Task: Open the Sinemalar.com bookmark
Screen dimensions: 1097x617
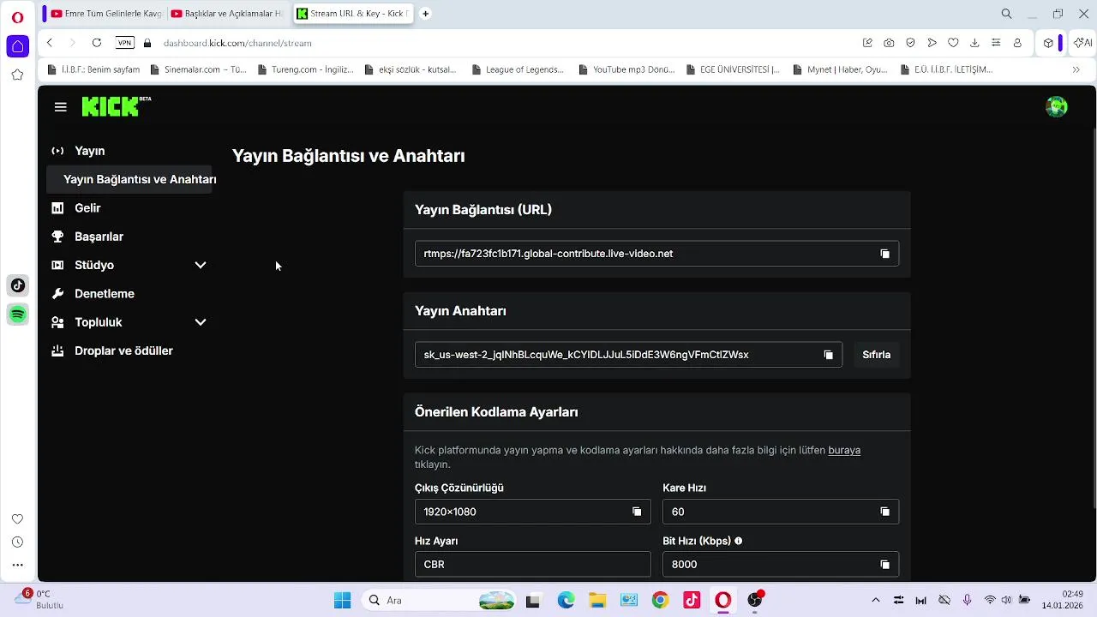Action: coord(198,69)
